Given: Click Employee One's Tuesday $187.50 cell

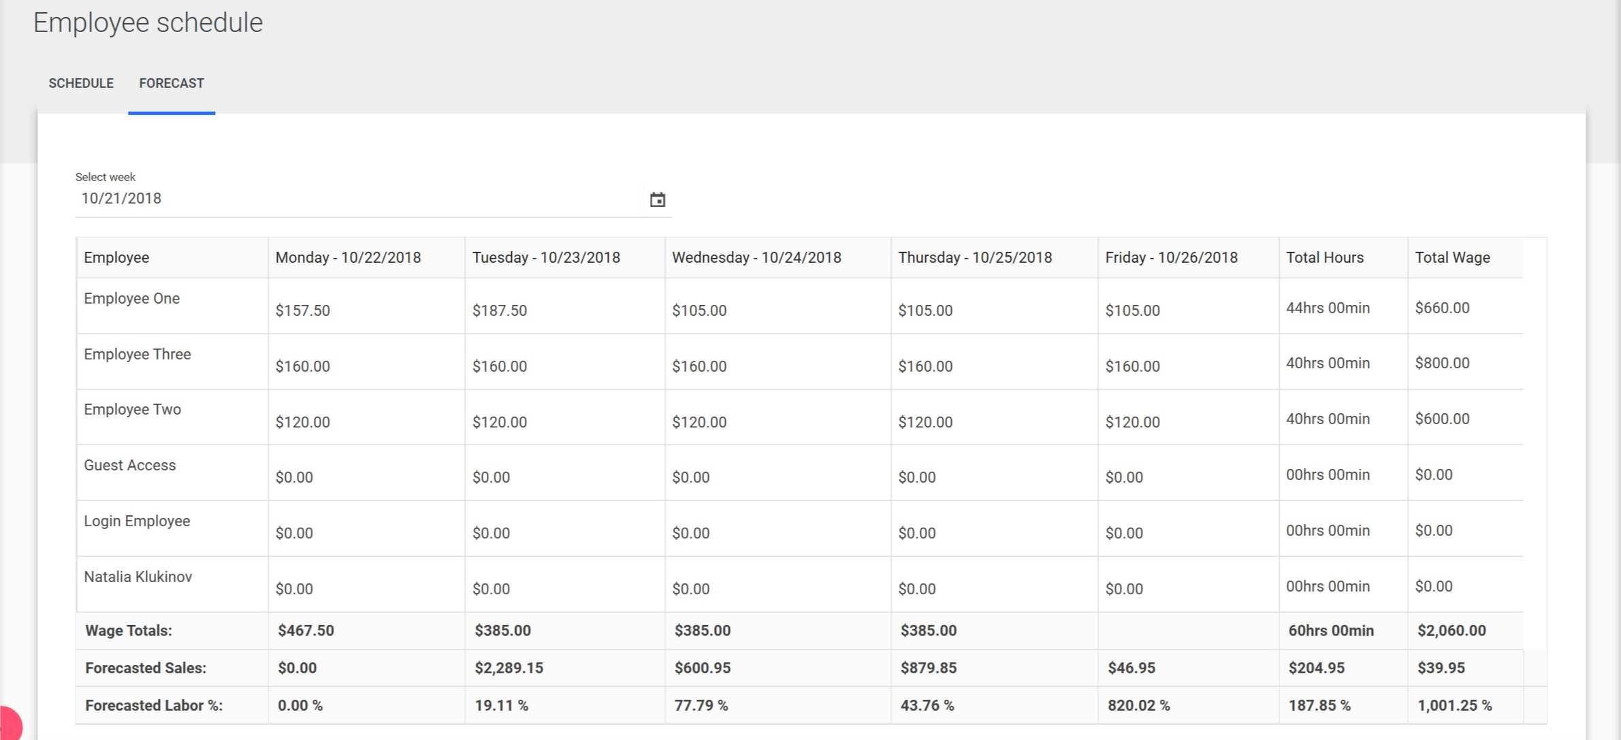Looking at the screenshot, I should pos(499,310).
